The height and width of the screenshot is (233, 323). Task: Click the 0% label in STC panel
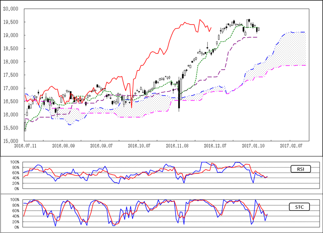[17, 227]
